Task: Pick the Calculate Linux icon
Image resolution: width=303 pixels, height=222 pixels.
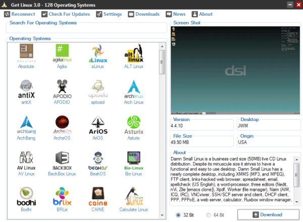Action: [x=134, y=196]
